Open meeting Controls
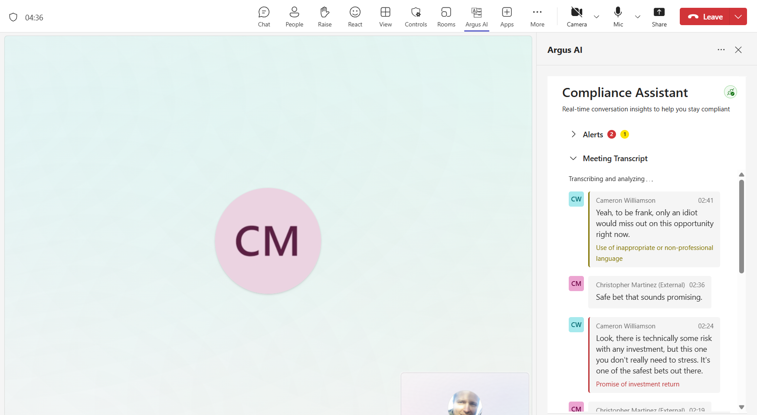 click(x=416, y=17)
